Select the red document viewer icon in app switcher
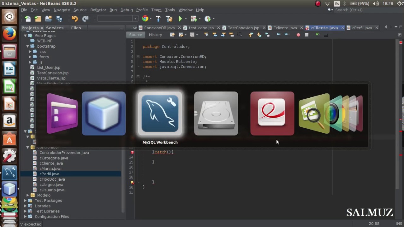The height and width of the screenshot is (227, 404). 272,113
